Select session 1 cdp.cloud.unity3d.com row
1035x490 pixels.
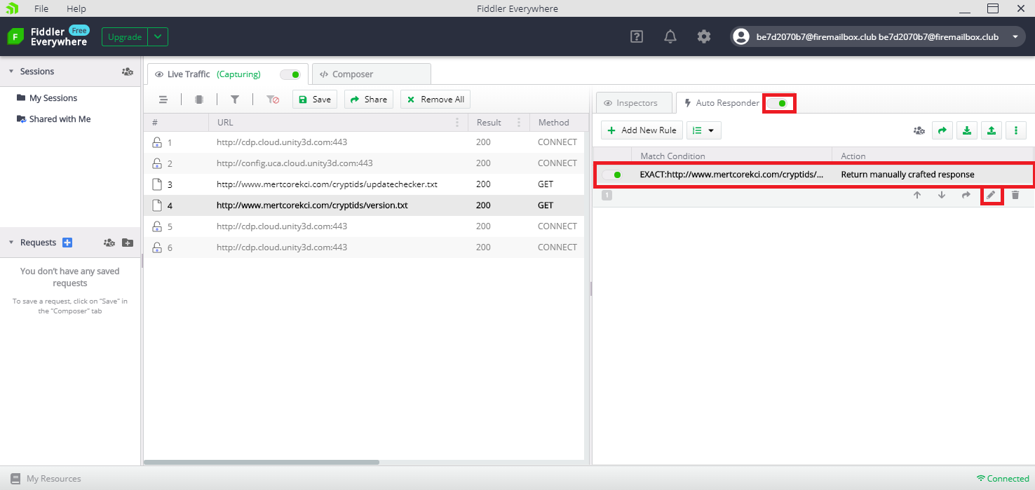(364, 142)
